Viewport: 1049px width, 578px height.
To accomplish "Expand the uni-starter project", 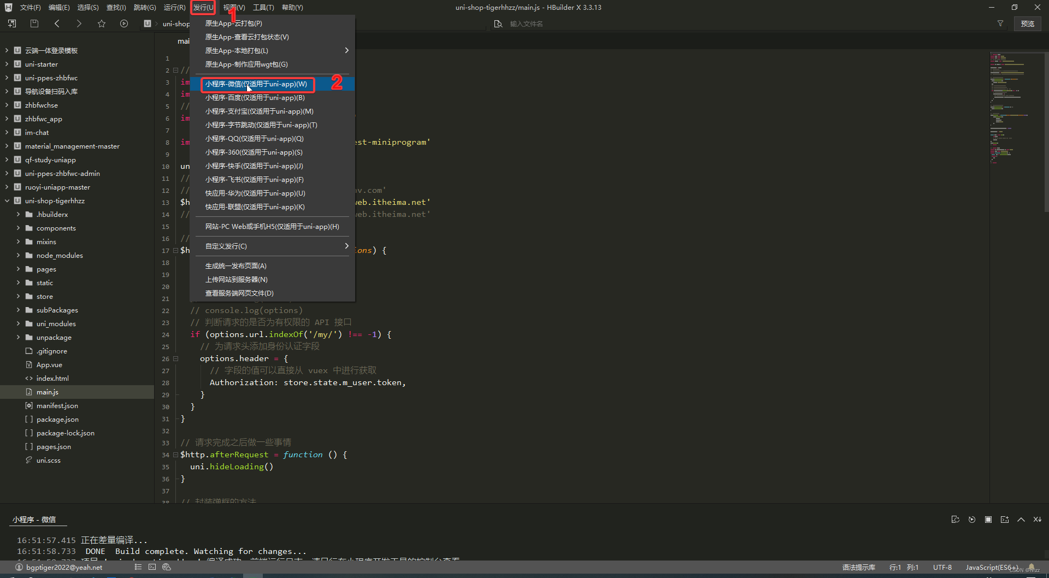I will [x=7, y=64].
